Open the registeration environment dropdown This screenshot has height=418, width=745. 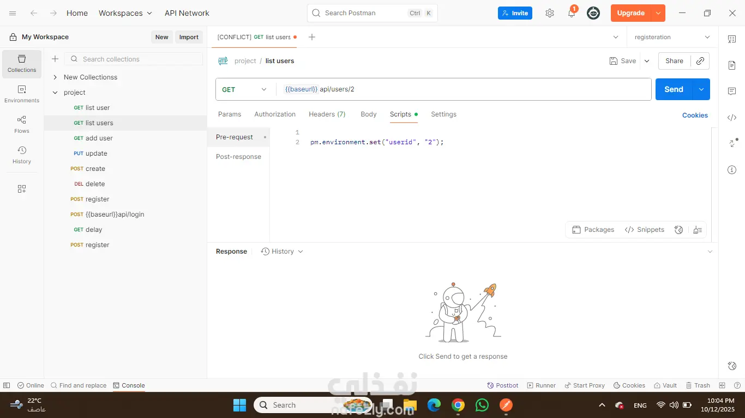click(x=672, y=37)
